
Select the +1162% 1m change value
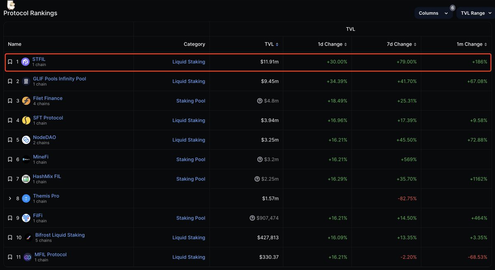[x=479, y=179]
